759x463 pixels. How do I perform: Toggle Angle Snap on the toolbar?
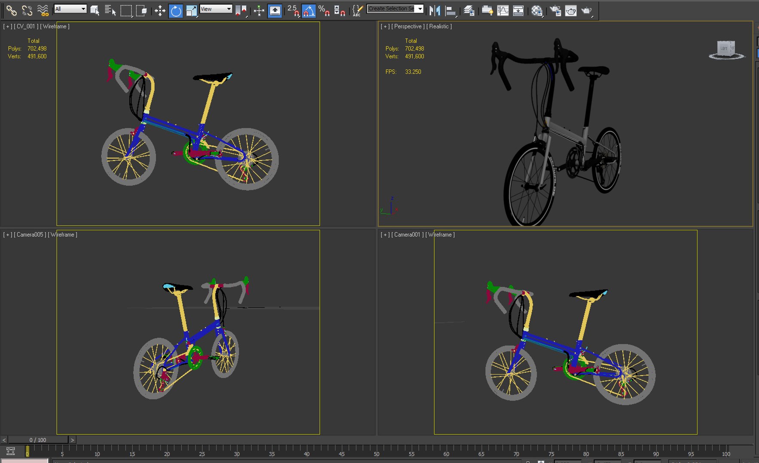[308, 10]
